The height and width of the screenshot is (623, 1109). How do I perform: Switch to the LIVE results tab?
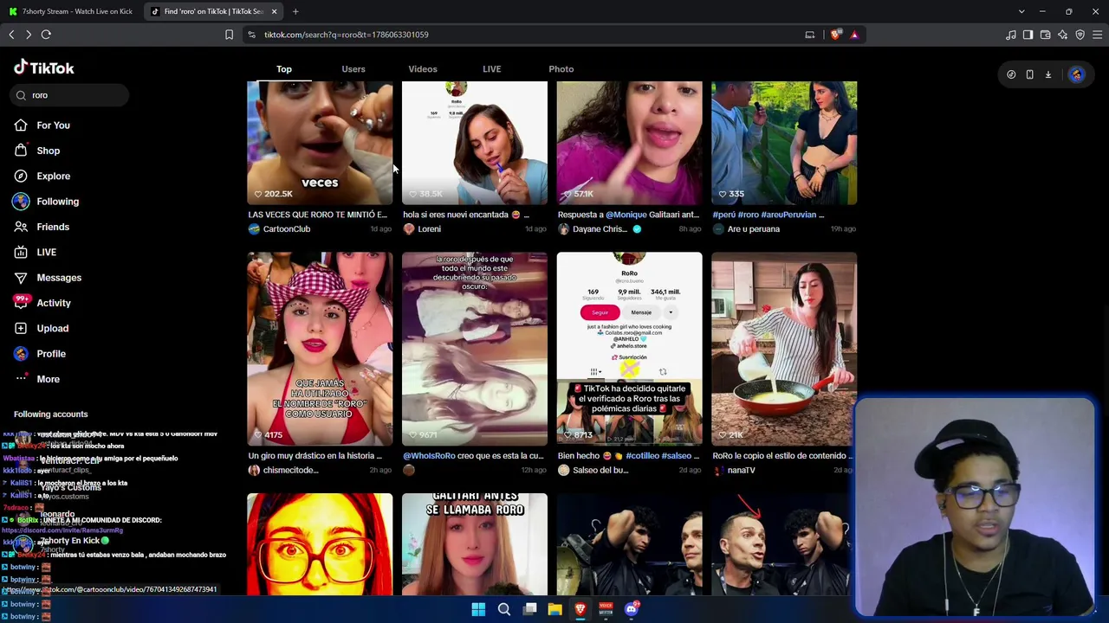[492, 69]
